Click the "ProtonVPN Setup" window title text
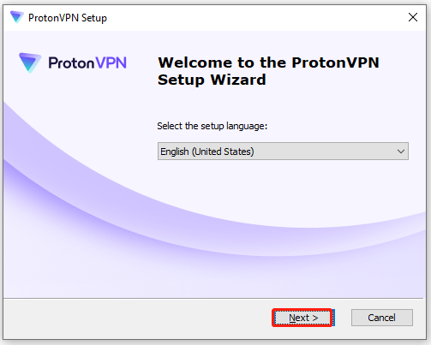 (68, 18)
